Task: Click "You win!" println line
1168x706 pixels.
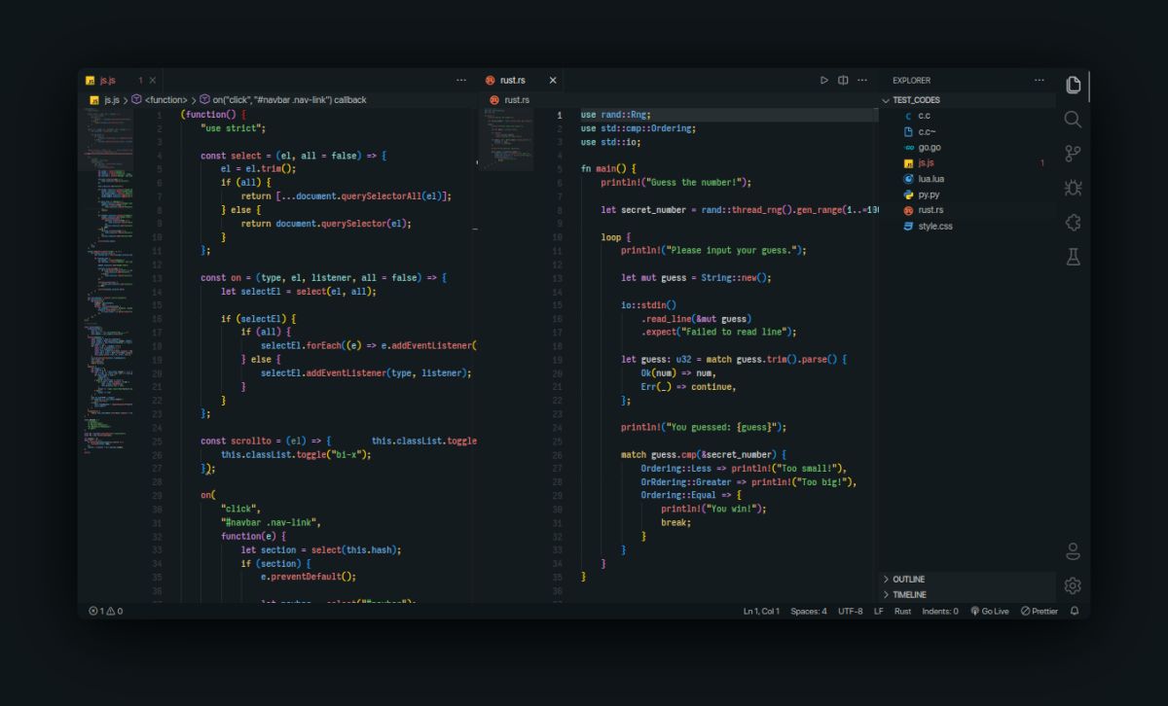Action: coord(713,509)
